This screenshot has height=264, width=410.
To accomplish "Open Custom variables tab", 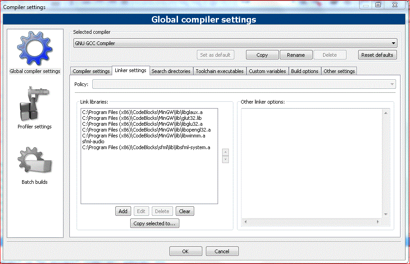I will coord(267,71).
